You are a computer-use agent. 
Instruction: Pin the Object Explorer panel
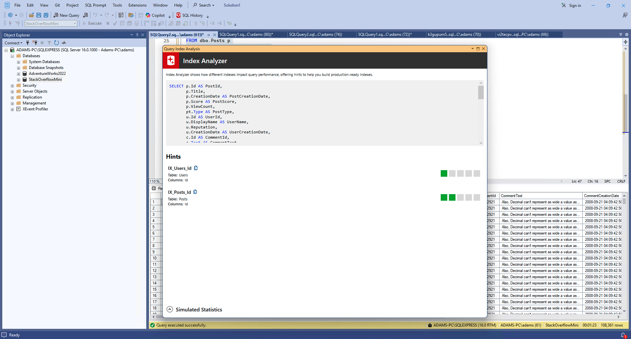[137, 35]
